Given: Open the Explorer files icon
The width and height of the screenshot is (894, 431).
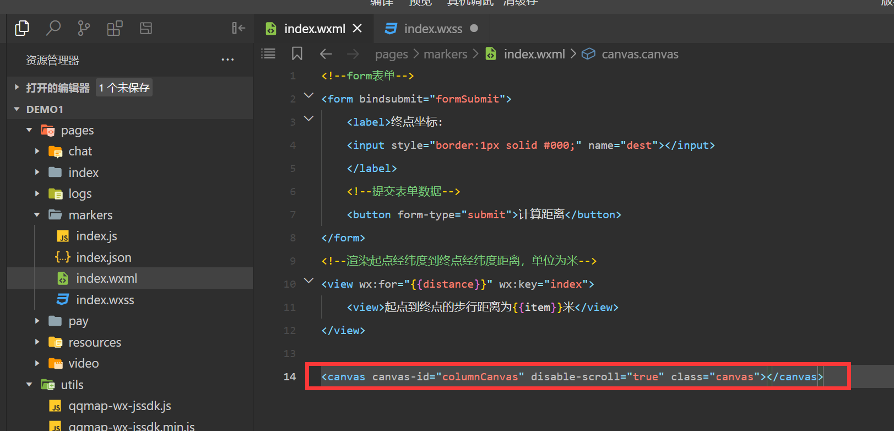Looking at the screenshot, I should (x=22, y=28).
